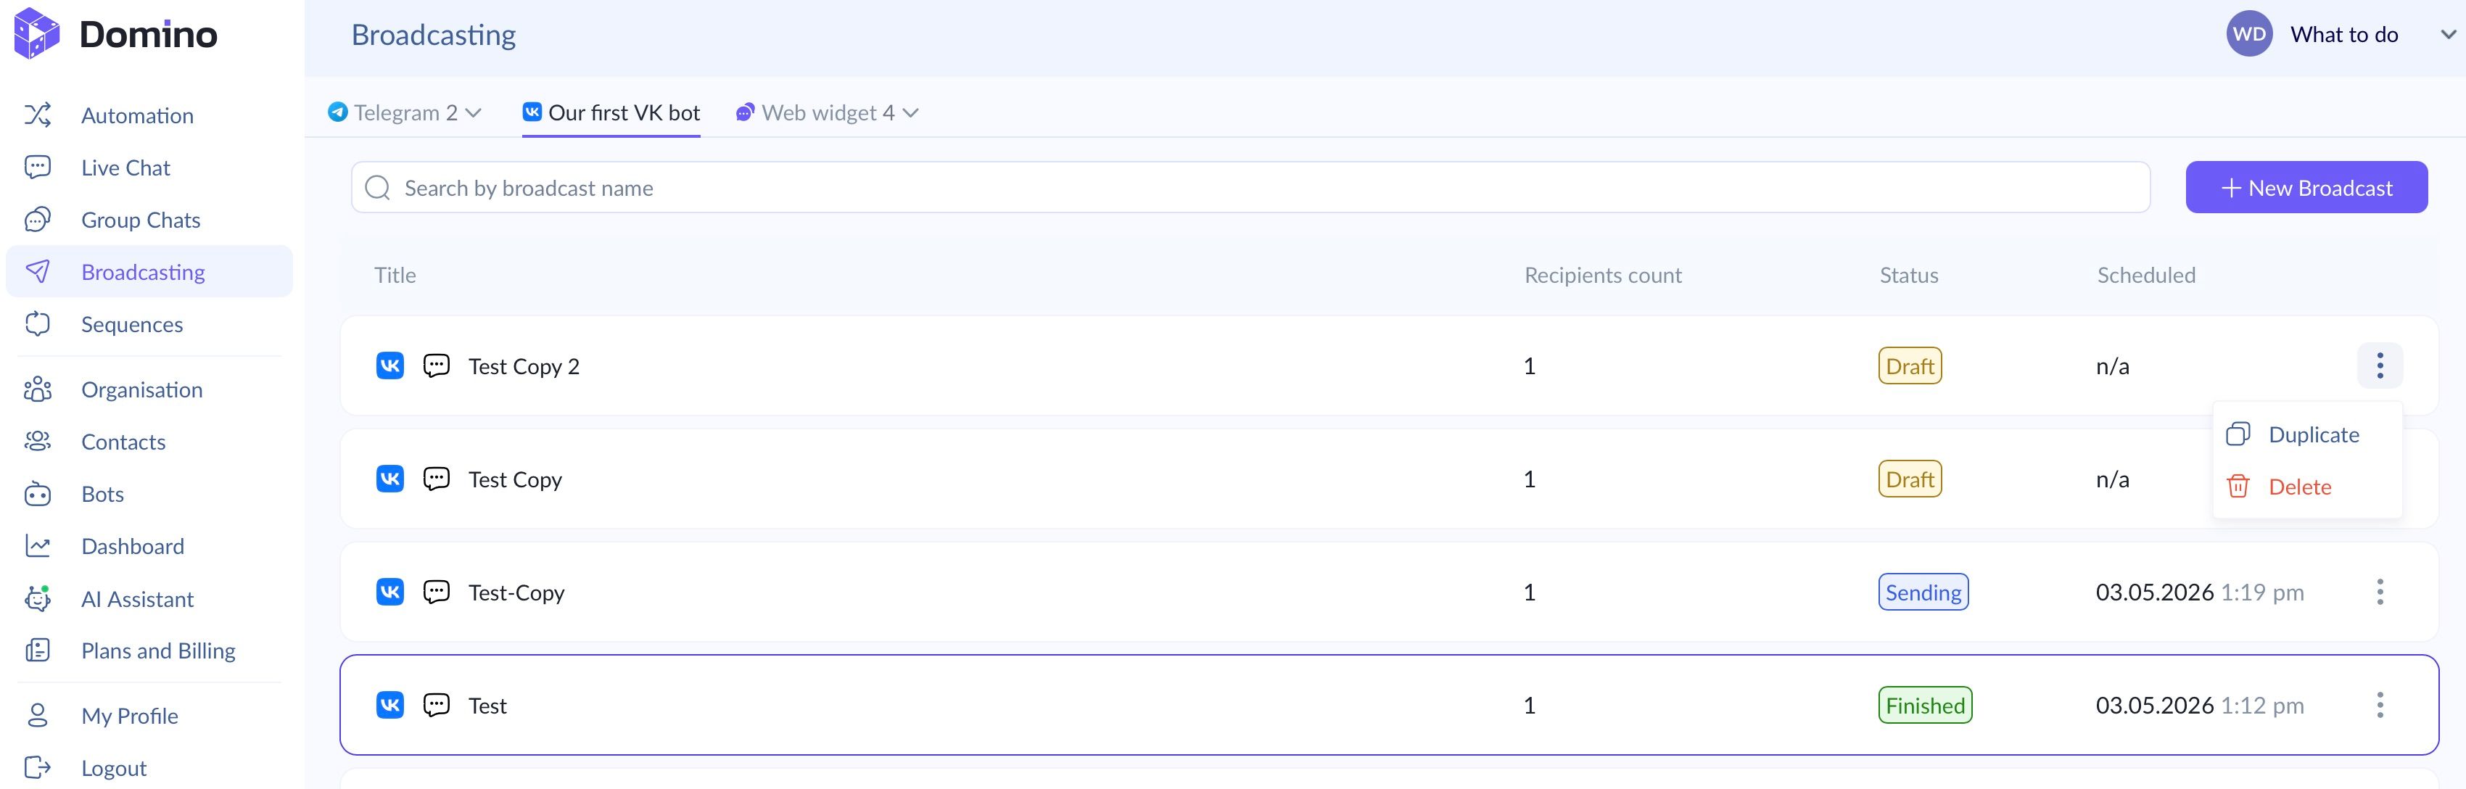
Task: Click the AI Assistant robot icon
Action: 37,598
